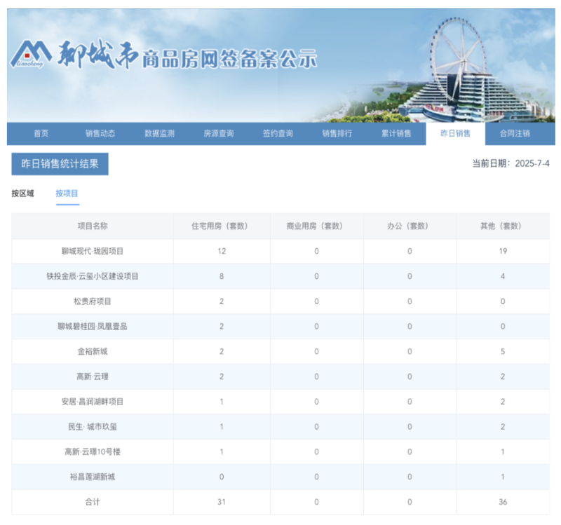Click the 合计 totals row
The height and width of the screenshot is (525, 561).
91,502
